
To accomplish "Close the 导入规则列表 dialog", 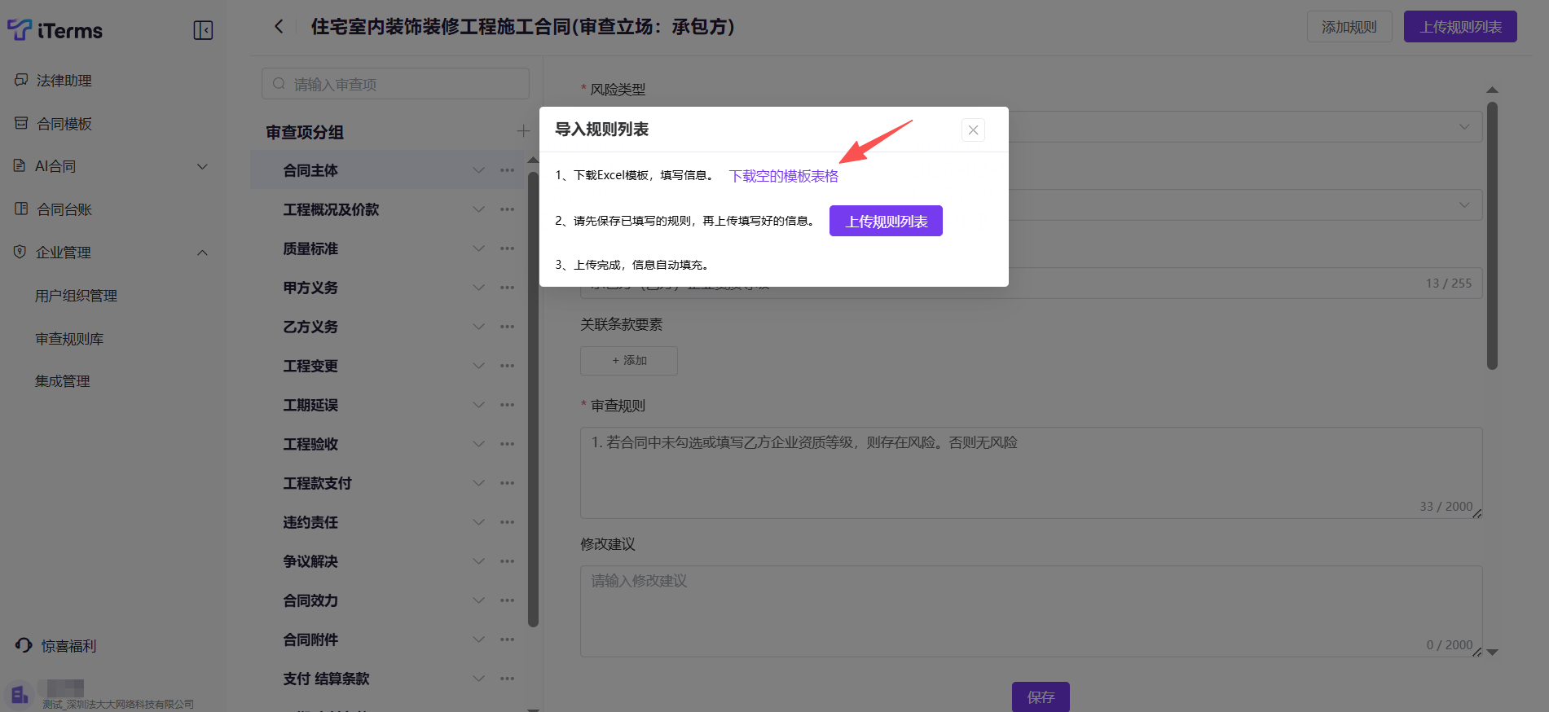I will 973,130.
